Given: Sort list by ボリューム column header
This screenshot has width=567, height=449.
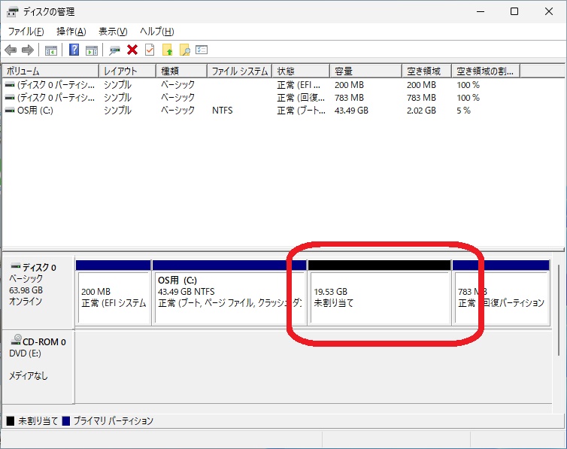Looking at the screenshot, I should point(50,71).
